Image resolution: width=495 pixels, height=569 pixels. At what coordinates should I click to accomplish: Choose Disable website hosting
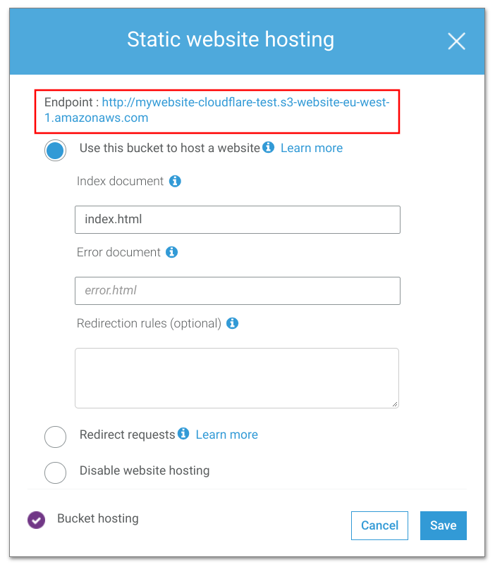(55, 472)
